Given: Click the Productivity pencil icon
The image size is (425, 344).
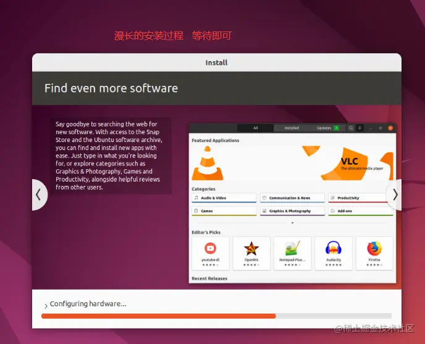Looking at the screenshot, I should tap(332, 198).
